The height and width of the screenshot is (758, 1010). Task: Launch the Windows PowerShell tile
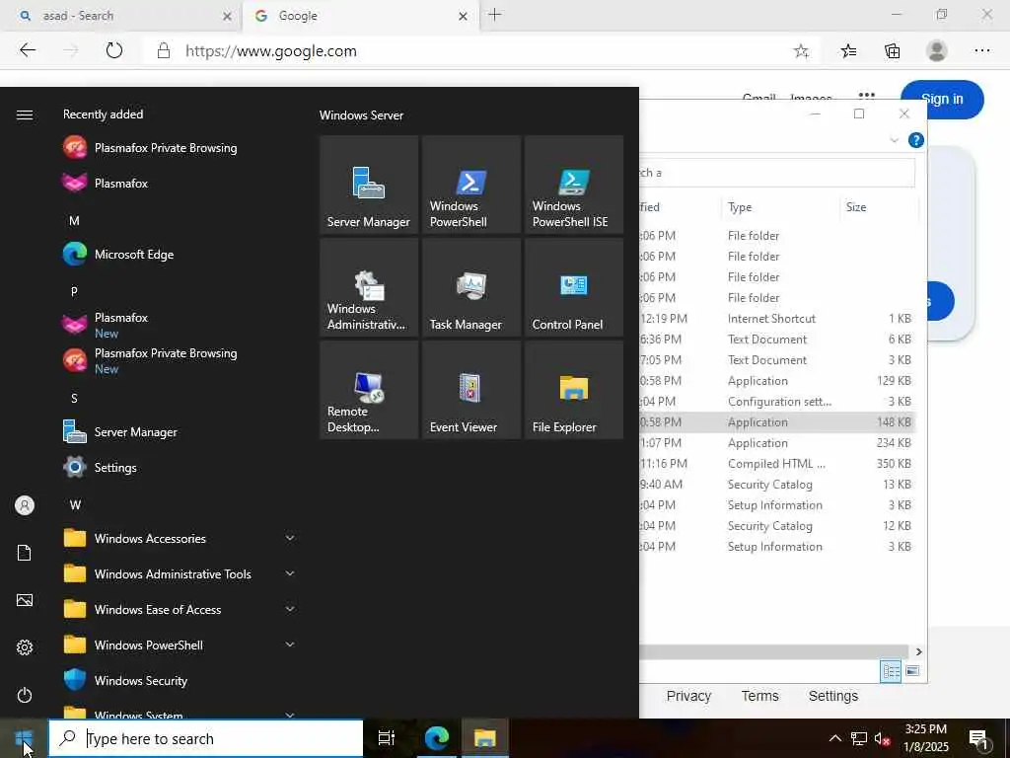point(470,185)
